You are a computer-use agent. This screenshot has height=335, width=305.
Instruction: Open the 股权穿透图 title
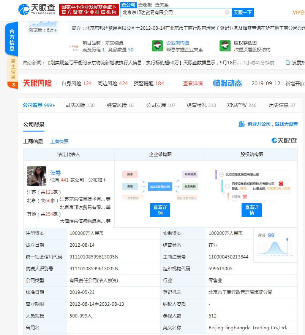(245, 43)
